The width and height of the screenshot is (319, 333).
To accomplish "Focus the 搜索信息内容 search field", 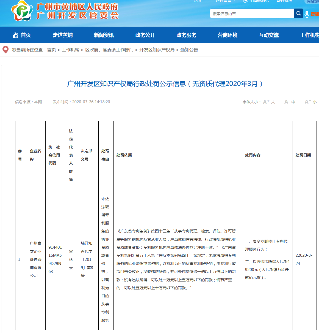I will coord(252,13).
